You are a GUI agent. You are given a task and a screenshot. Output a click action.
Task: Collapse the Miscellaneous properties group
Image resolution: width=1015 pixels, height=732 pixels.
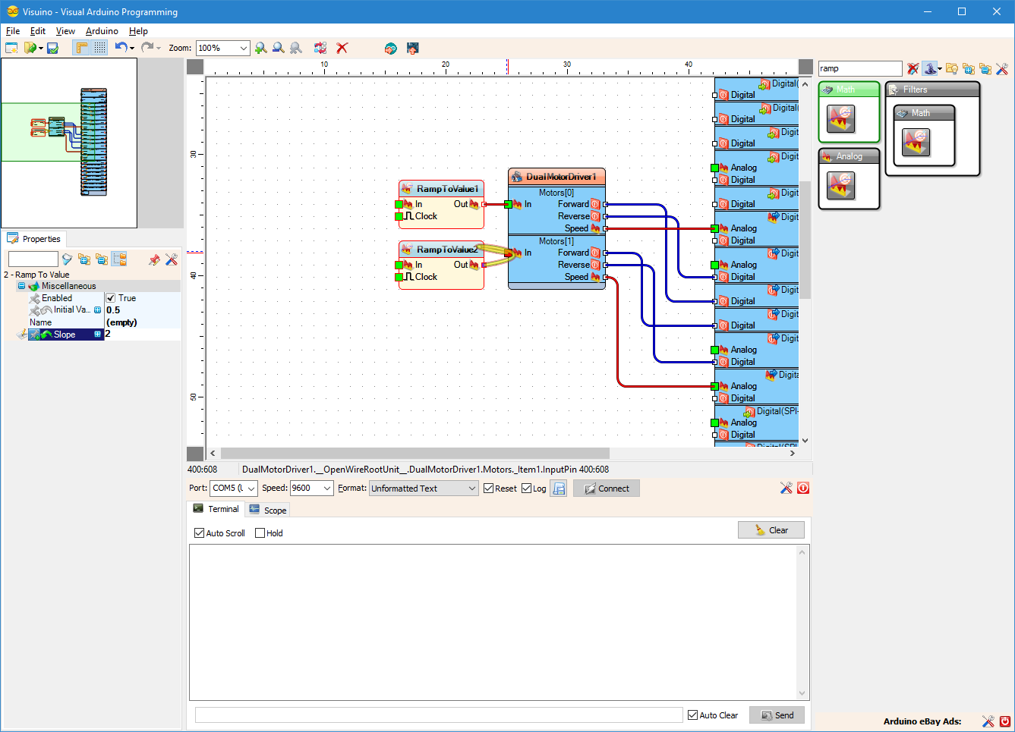pos(21,286)
